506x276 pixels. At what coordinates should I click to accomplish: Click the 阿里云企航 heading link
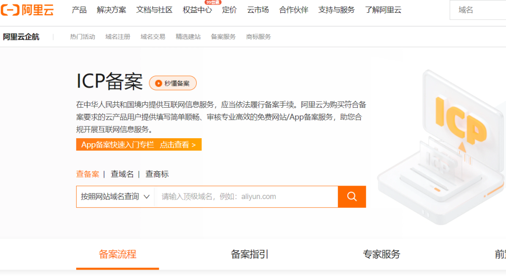[21, 37]
